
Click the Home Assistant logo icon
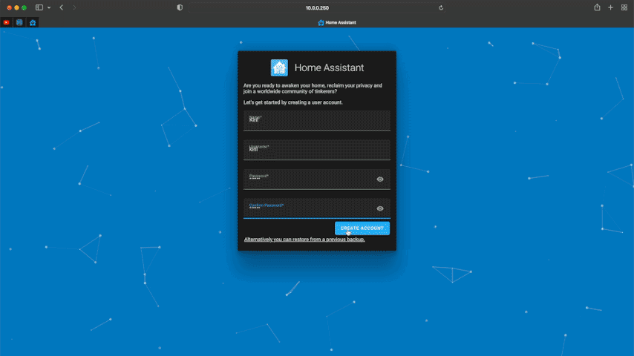279,67
